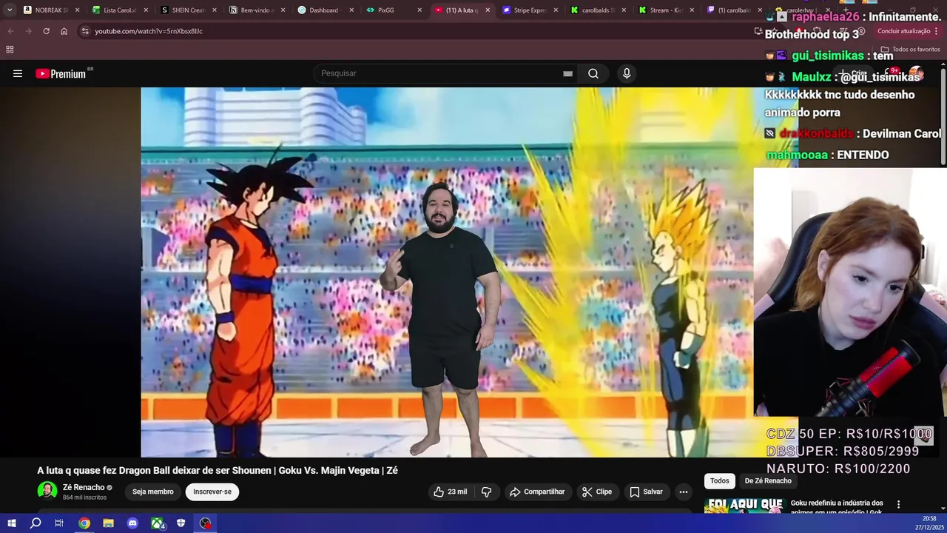Switch to SHEIN Creator tab

click(x=188, y=10)
